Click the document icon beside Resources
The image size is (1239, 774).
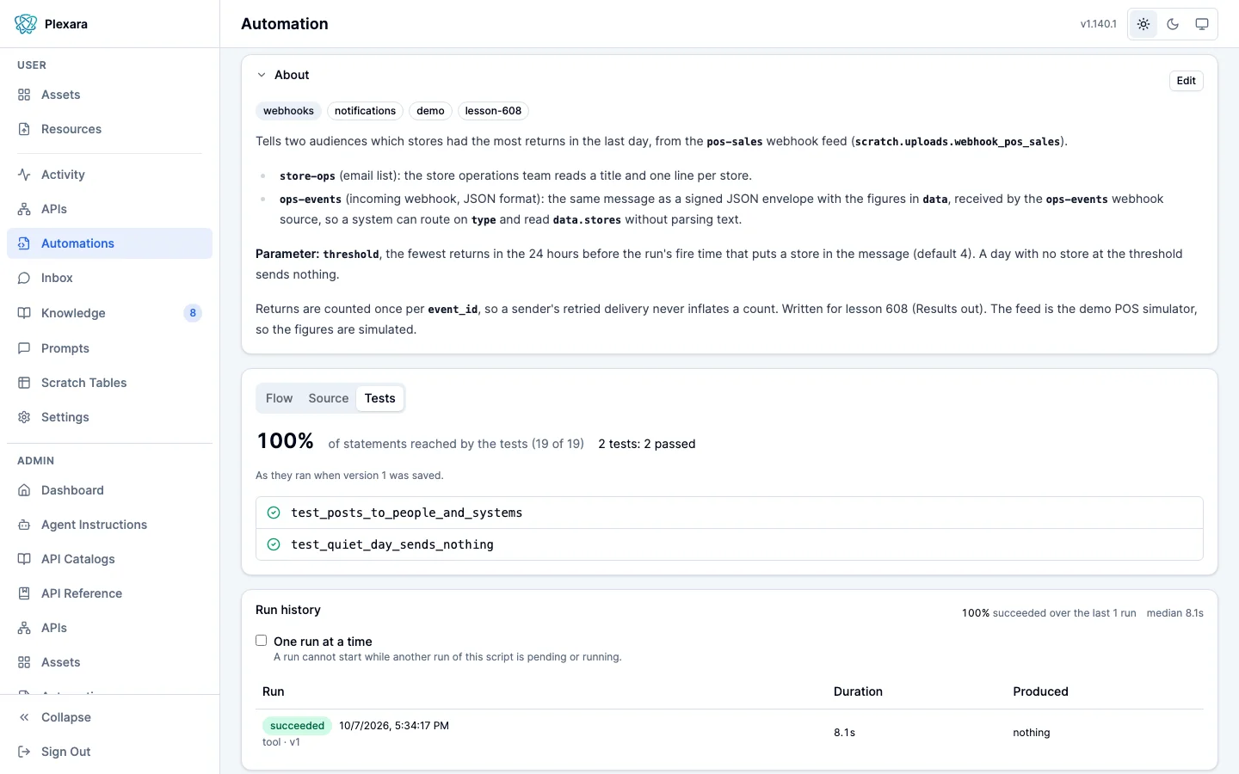coord(24,129)
